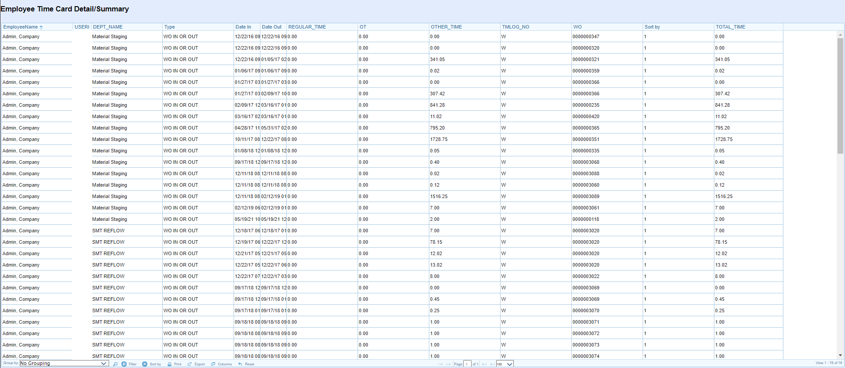Click the OTHER_TIME column header

(x=465, y=27)
